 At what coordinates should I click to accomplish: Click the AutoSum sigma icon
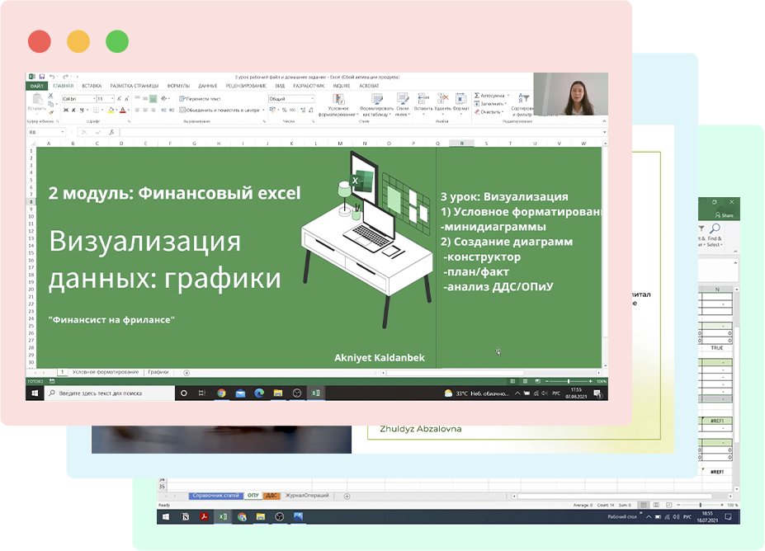click(476, 95)
